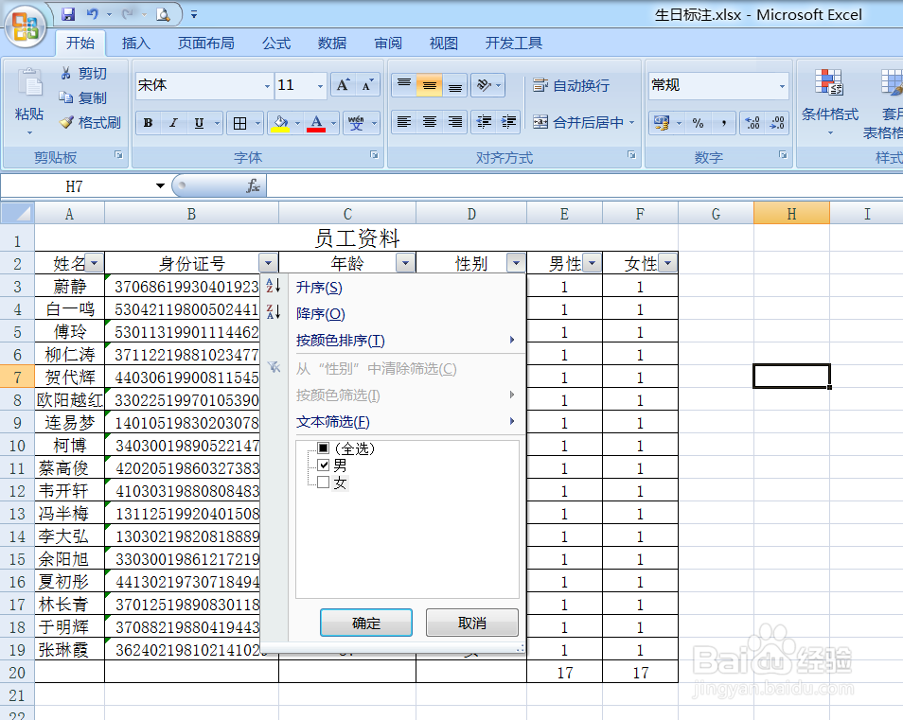Save the workbook with the floppy icon
The image size is (903, 720).
coord(68,14)
